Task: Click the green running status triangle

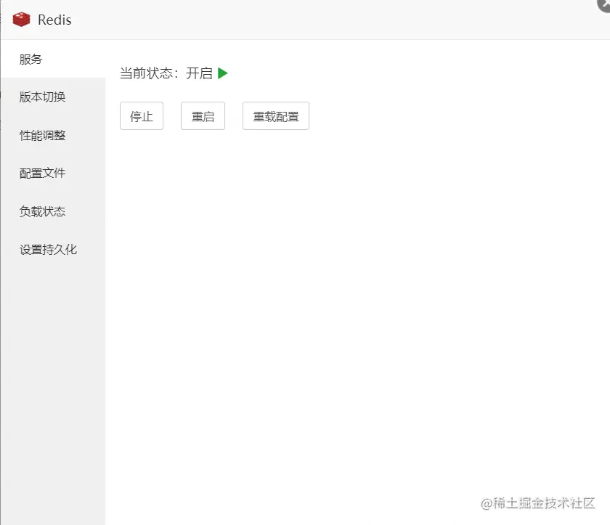Action: (x=222, y=73)
